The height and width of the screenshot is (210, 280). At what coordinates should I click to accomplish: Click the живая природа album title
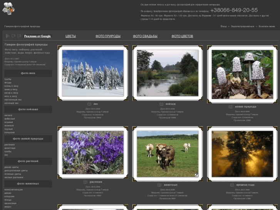[245, 107]
